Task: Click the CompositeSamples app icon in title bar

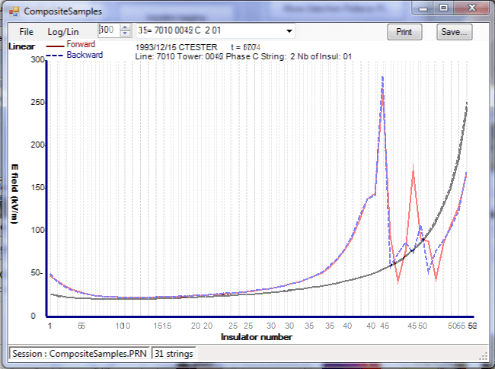Action: pyautogui.click(x=14, y=11)
